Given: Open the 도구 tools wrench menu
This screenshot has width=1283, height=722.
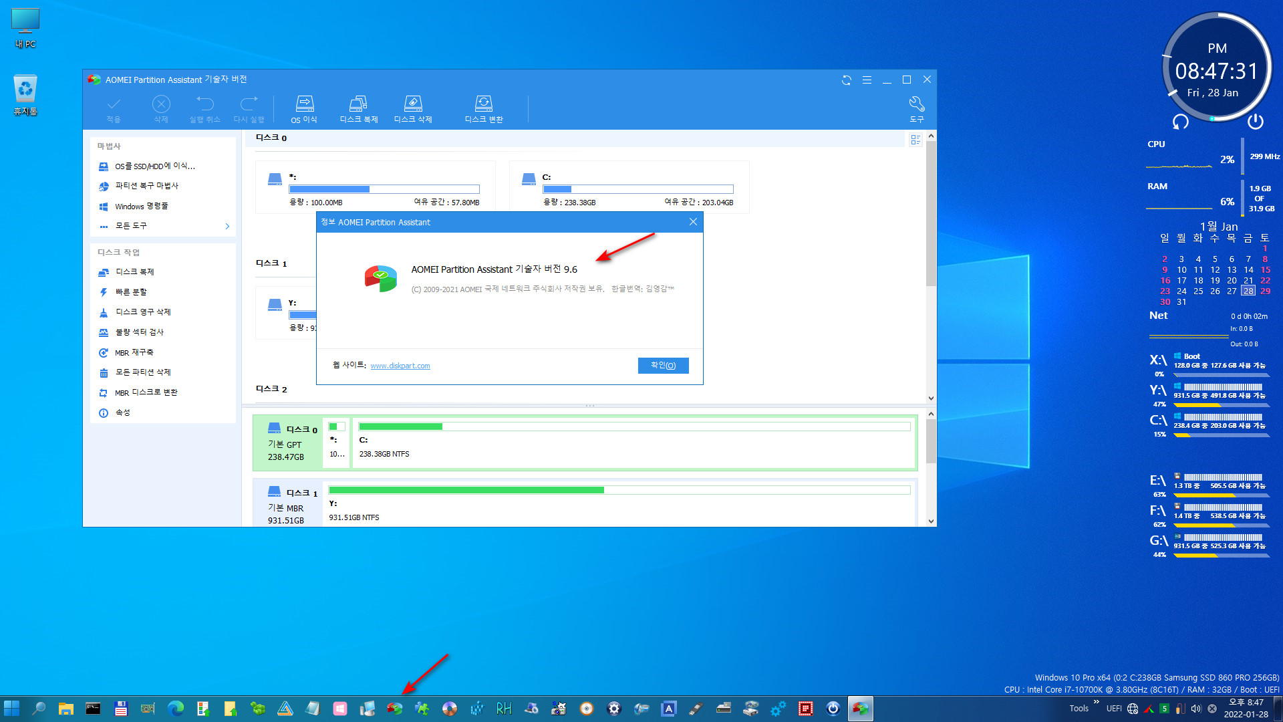Looking at the screenshot, I should pos(916,109).
